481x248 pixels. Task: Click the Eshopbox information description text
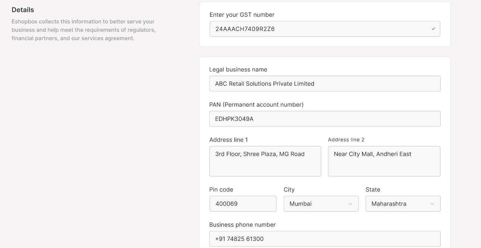coord(84,30)
